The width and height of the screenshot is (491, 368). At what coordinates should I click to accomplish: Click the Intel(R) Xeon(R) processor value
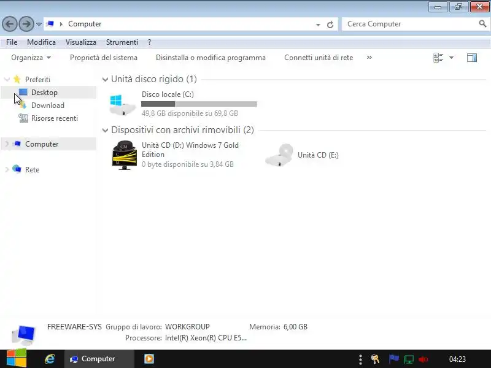point(206,338)
